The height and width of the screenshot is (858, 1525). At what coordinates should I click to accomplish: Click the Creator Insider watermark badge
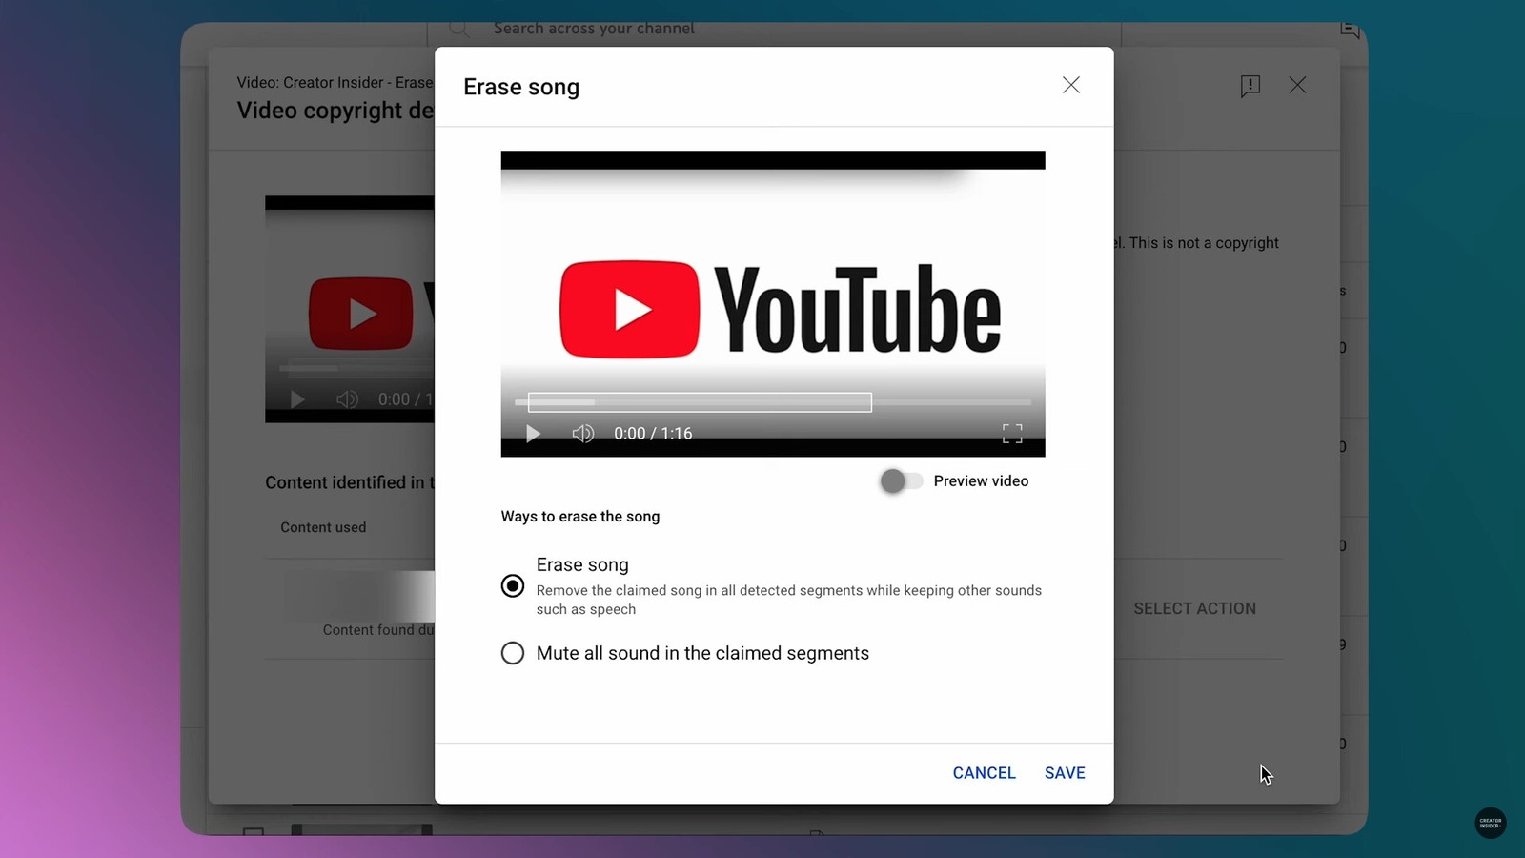tap(1491, 823)
